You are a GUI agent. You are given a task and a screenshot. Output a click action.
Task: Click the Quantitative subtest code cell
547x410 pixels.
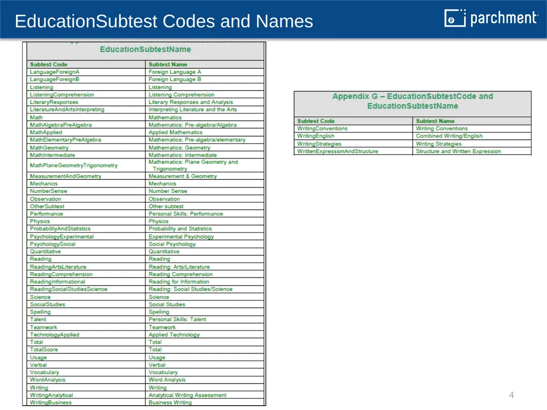pos(86,251)
